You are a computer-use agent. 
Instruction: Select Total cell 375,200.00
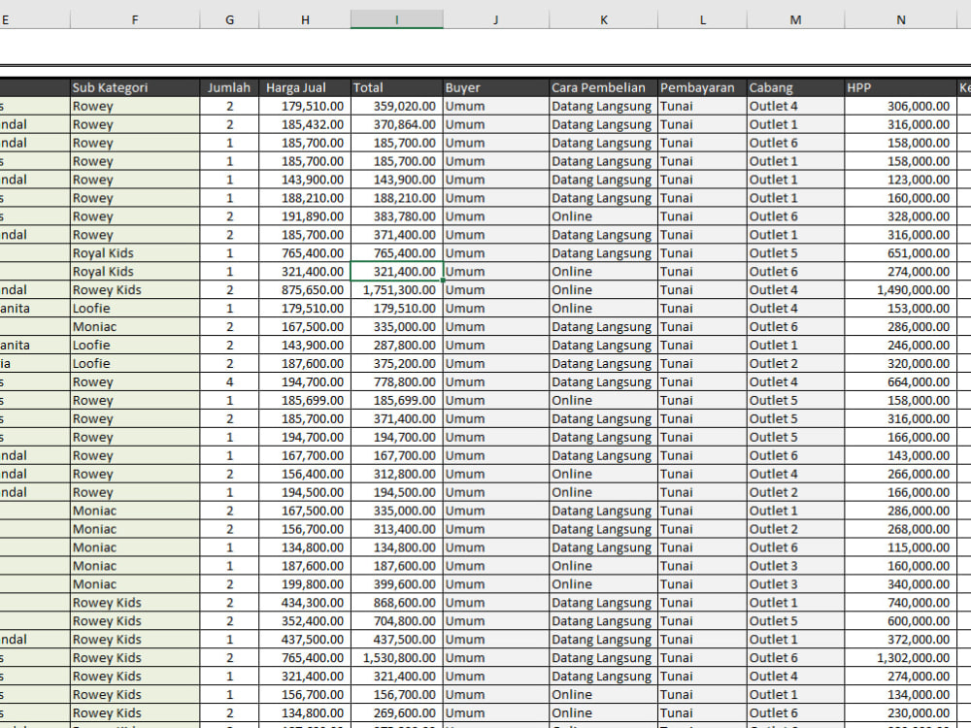pyautogui.click(x=397, y=363)
